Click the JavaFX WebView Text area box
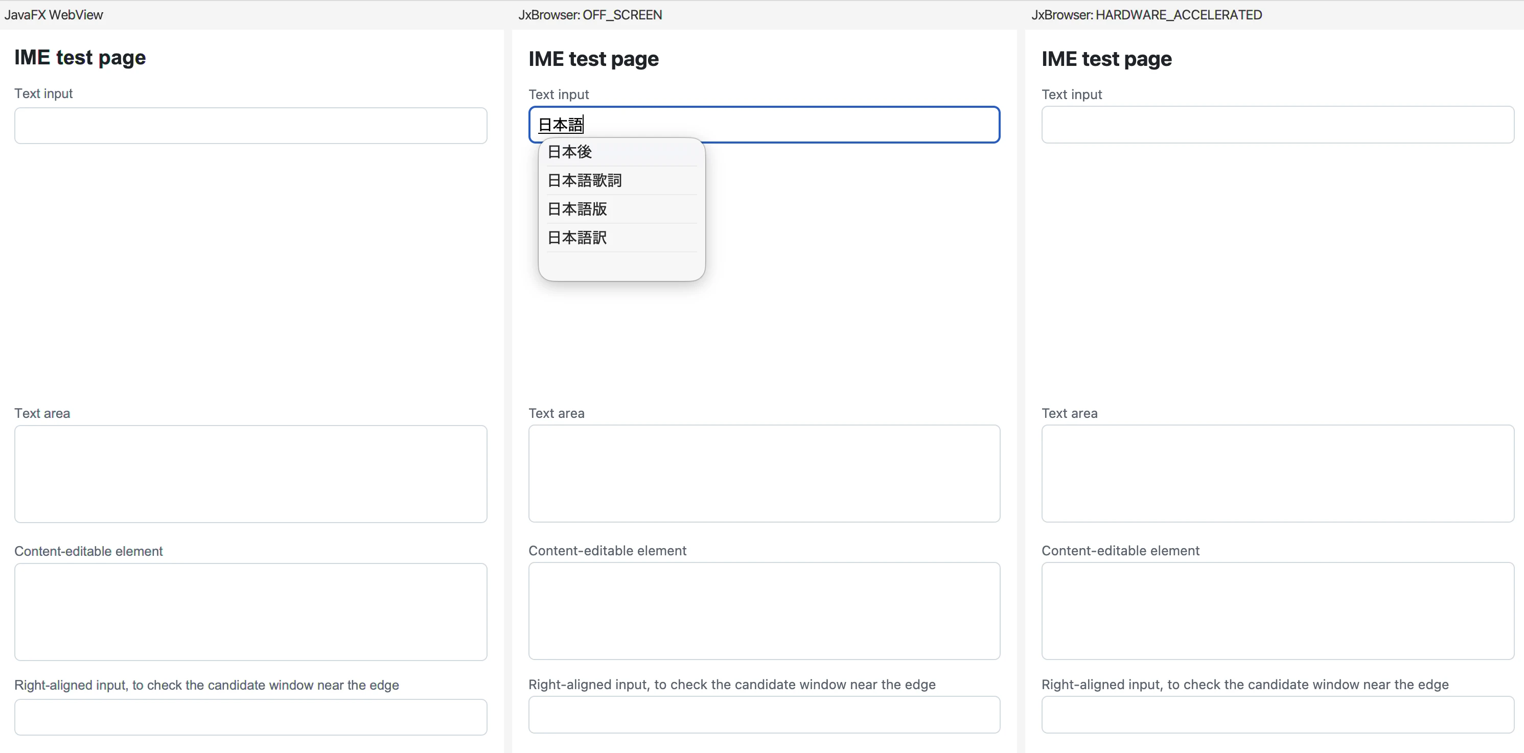1524x753 pixels. click(x=251, y=474)
